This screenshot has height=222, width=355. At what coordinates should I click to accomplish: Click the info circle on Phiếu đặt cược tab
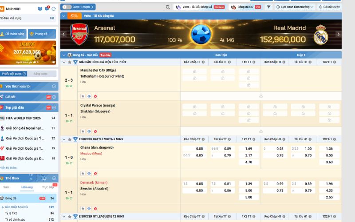(24, 74)
